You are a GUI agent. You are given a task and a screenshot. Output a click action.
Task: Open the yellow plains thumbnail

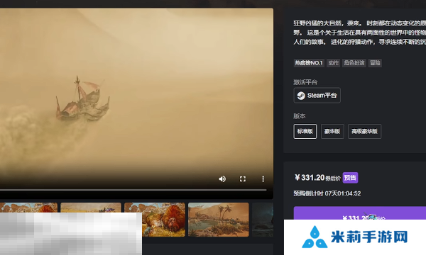91,208
